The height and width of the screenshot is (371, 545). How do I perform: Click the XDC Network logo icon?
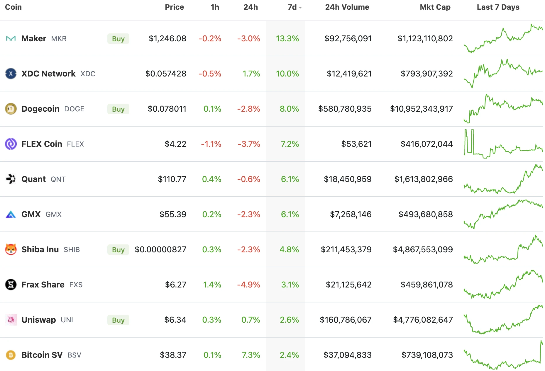(x=11, y=74)
